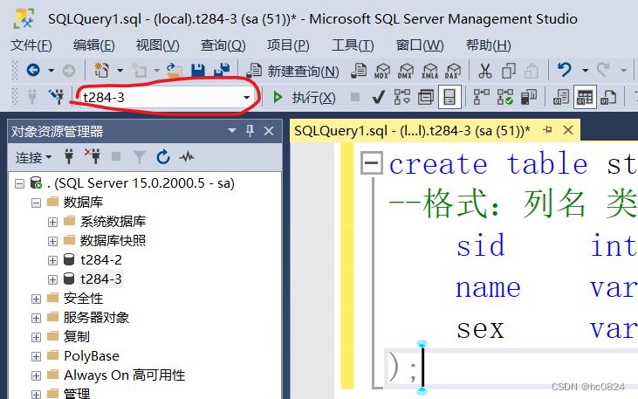Select the 复制 folder in the tree
The width and height of the screenshot is (638, 399).
pos(77,337)
